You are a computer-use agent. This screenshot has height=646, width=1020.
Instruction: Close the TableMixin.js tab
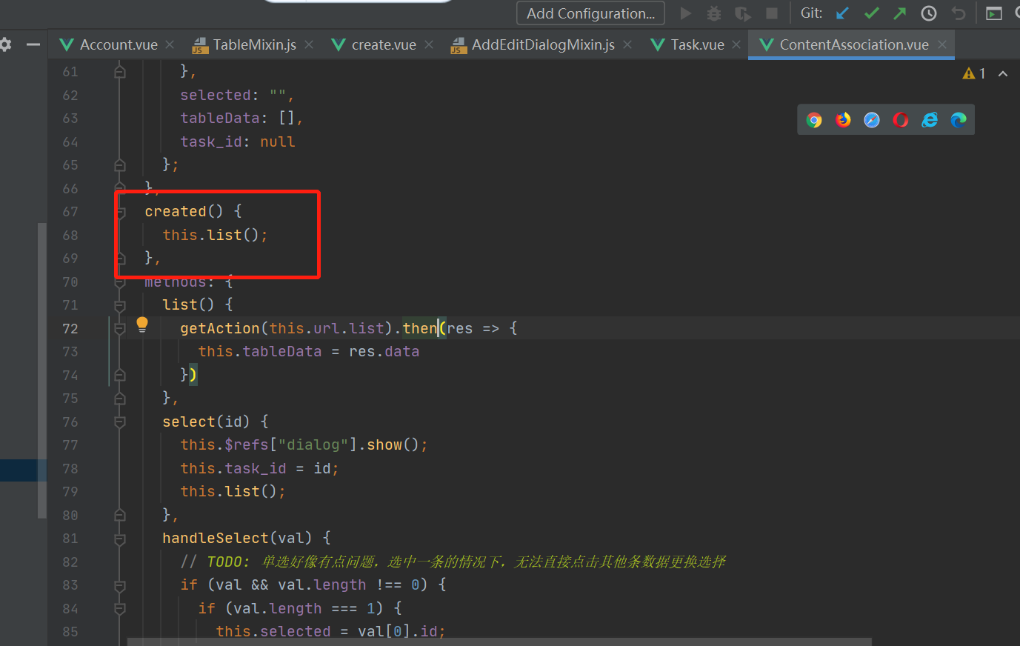coord(309,44)
